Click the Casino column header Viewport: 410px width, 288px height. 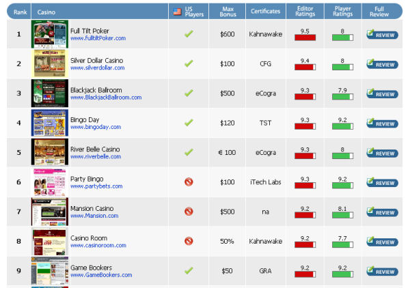46,12
